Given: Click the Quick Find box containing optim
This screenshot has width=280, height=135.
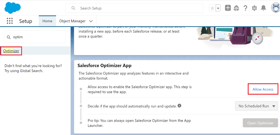Looking at the screenshot, I should tap(35, 37).
